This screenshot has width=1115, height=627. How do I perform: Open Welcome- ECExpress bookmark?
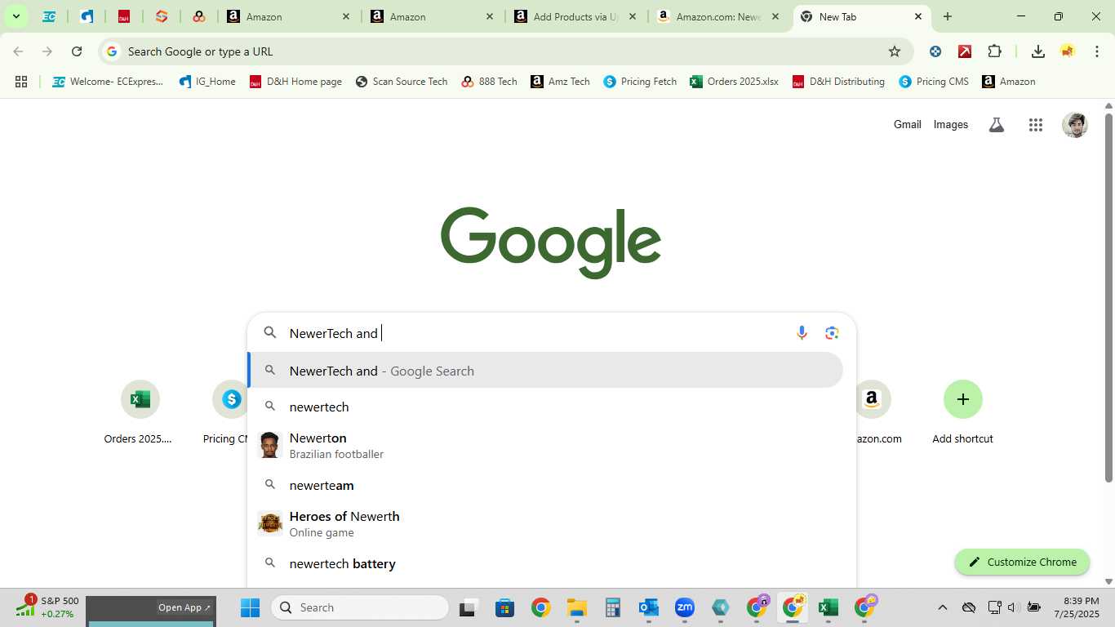(108, 82)
